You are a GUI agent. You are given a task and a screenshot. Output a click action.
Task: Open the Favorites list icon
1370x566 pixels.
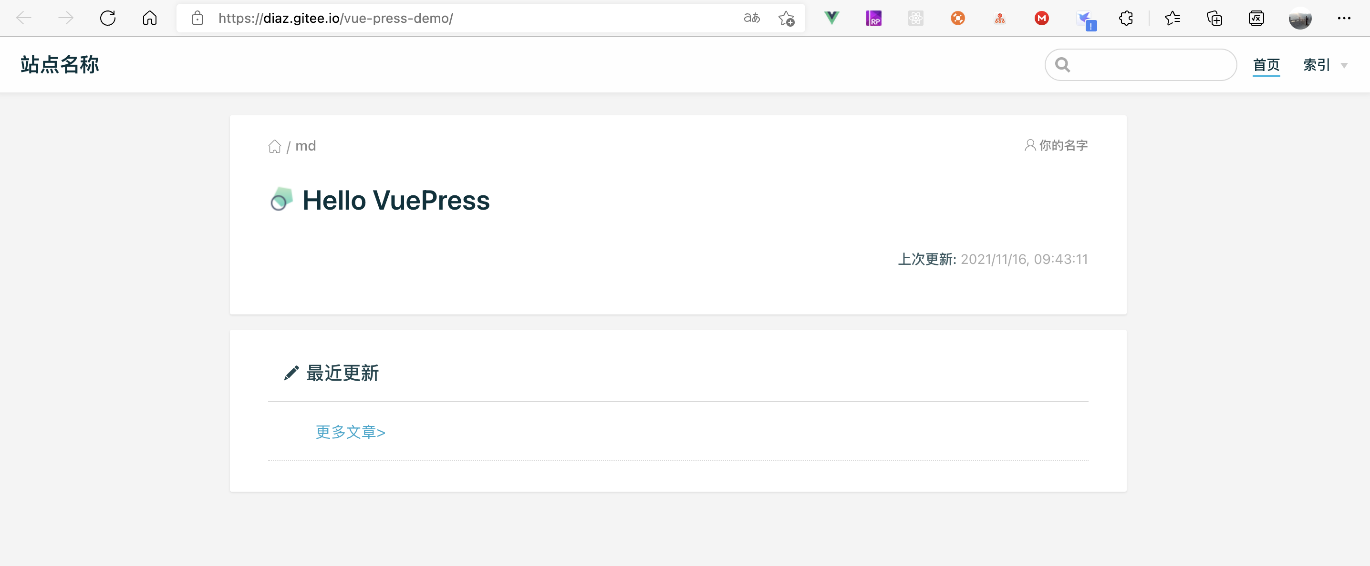pyautogui.click(x=1172, y=18)
